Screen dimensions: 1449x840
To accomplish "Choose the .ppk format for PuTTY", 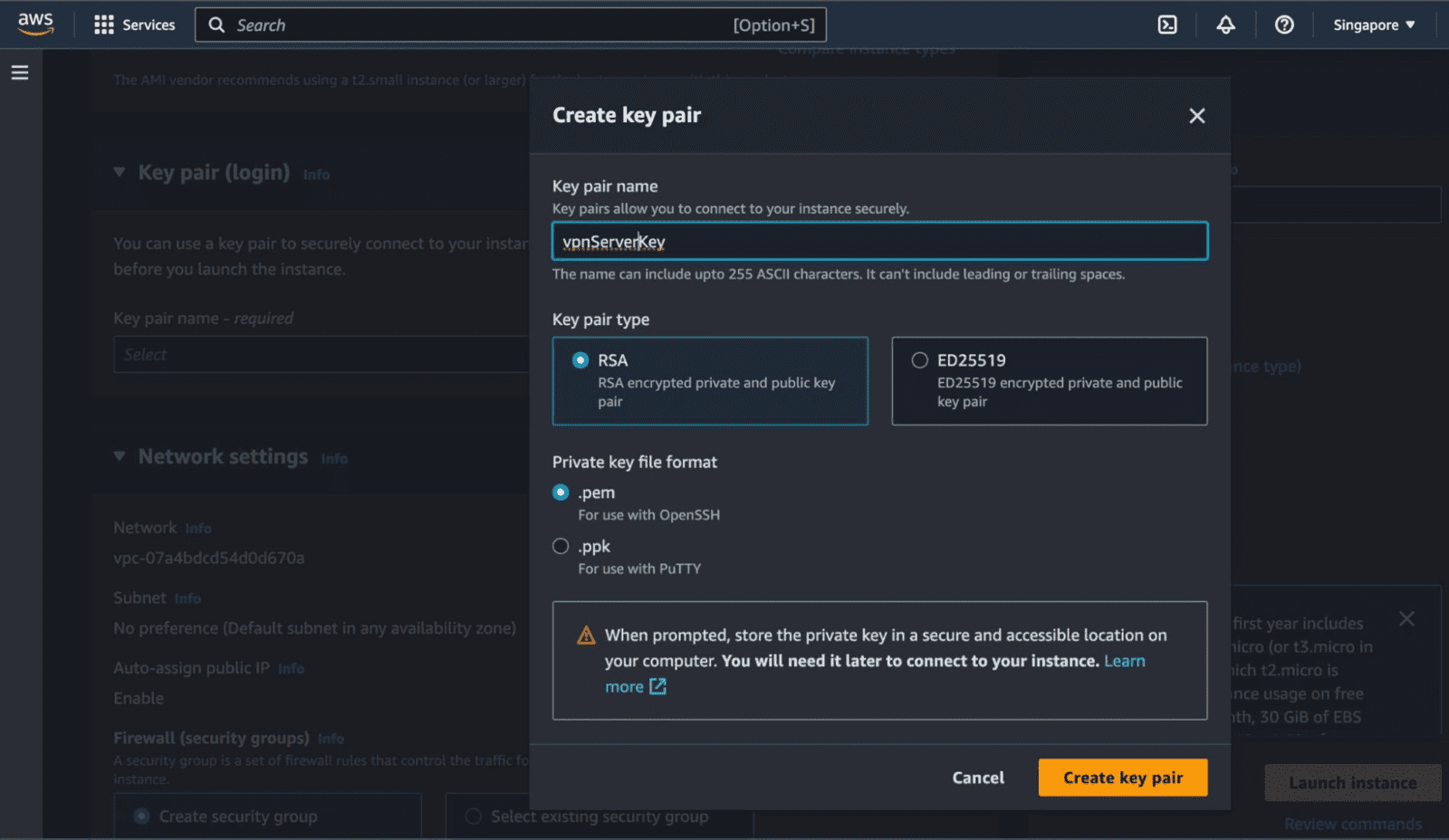I will [x=561, y=547].
